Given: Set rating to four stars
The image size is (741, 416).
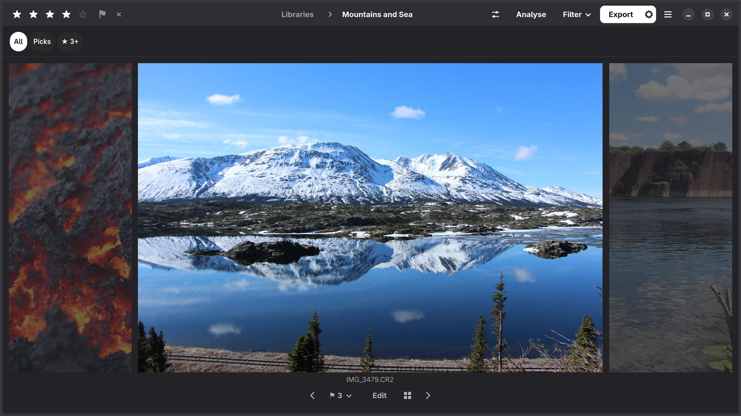Looking at the screenshot, I should [66, 14].
